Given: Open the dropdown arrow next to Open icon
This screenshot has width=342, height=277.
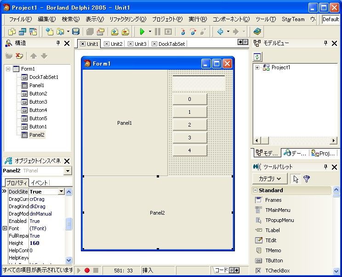Looking at the screenshot, I should tap(68, 32).
